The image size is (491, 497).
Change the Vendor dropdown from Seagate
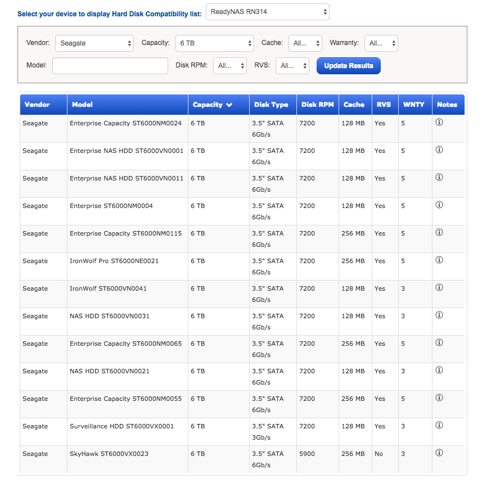point(94,42)
